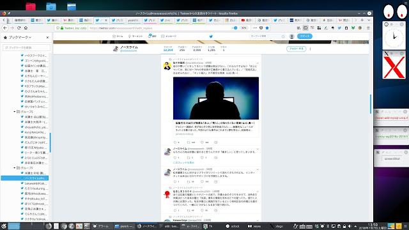Collapse the second グループ folder in bookmarks
The image size is (409, 230).
coord(15,168)
